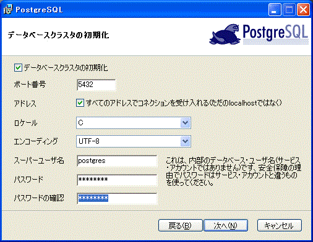Click the ポート番号 label
Screen dimensions: 313x242
pyautogui.click(x=30, y=85)
